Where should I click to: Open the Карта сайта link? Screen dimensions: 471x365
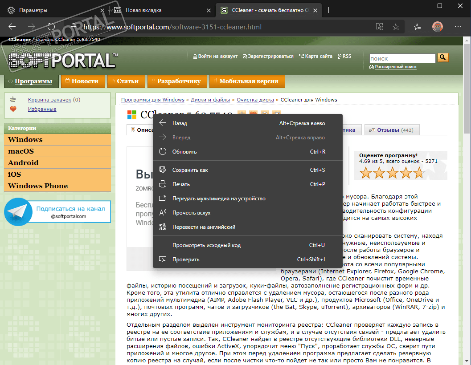pyautogui.click(x=319, y=56)
